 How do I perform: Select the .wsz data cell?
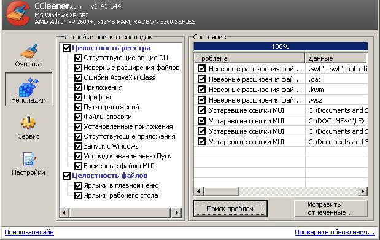point(336,100)
